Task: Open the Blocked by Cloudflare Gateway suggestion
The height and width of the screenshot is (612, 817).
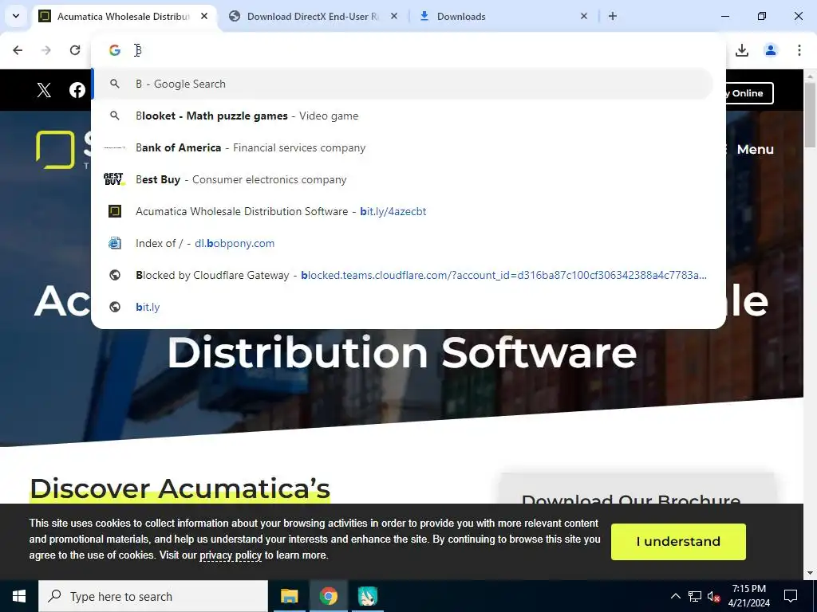Action: [402, 275]
